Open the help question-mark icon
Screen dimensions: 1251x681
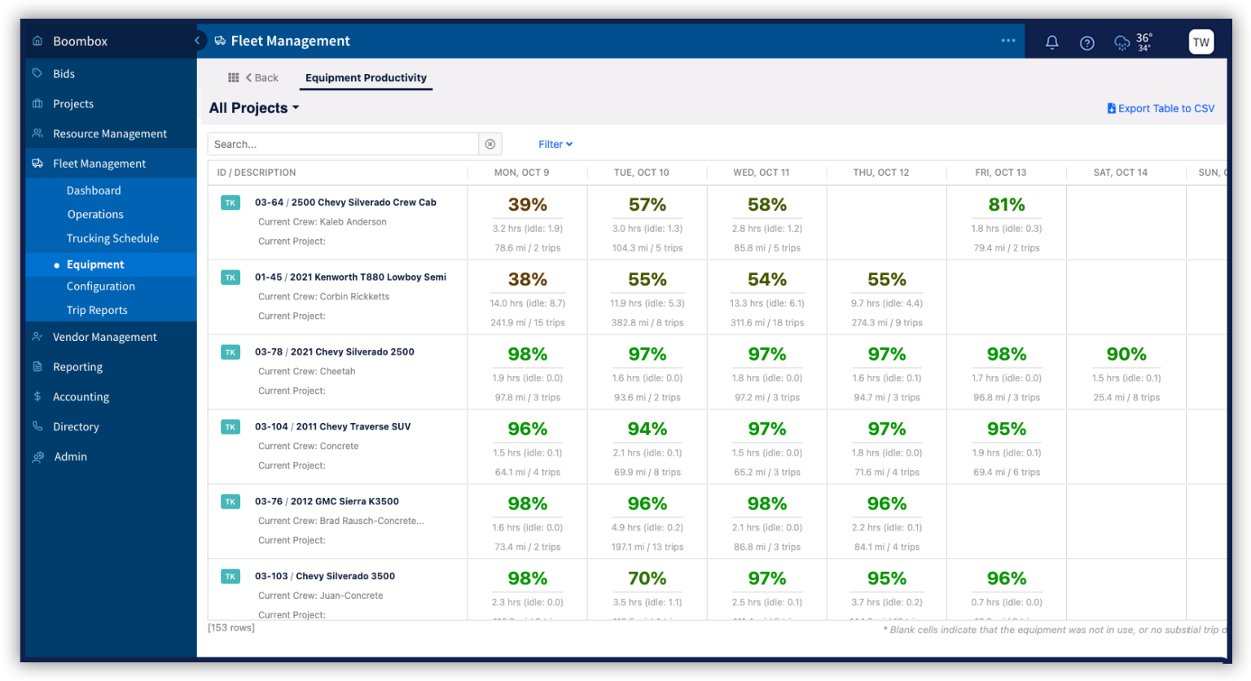tap(1086, 41)
